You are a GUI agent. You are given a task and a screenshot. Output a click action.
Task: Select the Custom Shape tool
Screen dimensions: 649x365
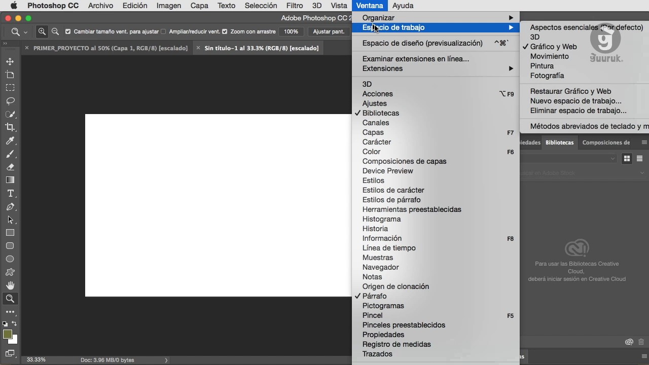10,272
